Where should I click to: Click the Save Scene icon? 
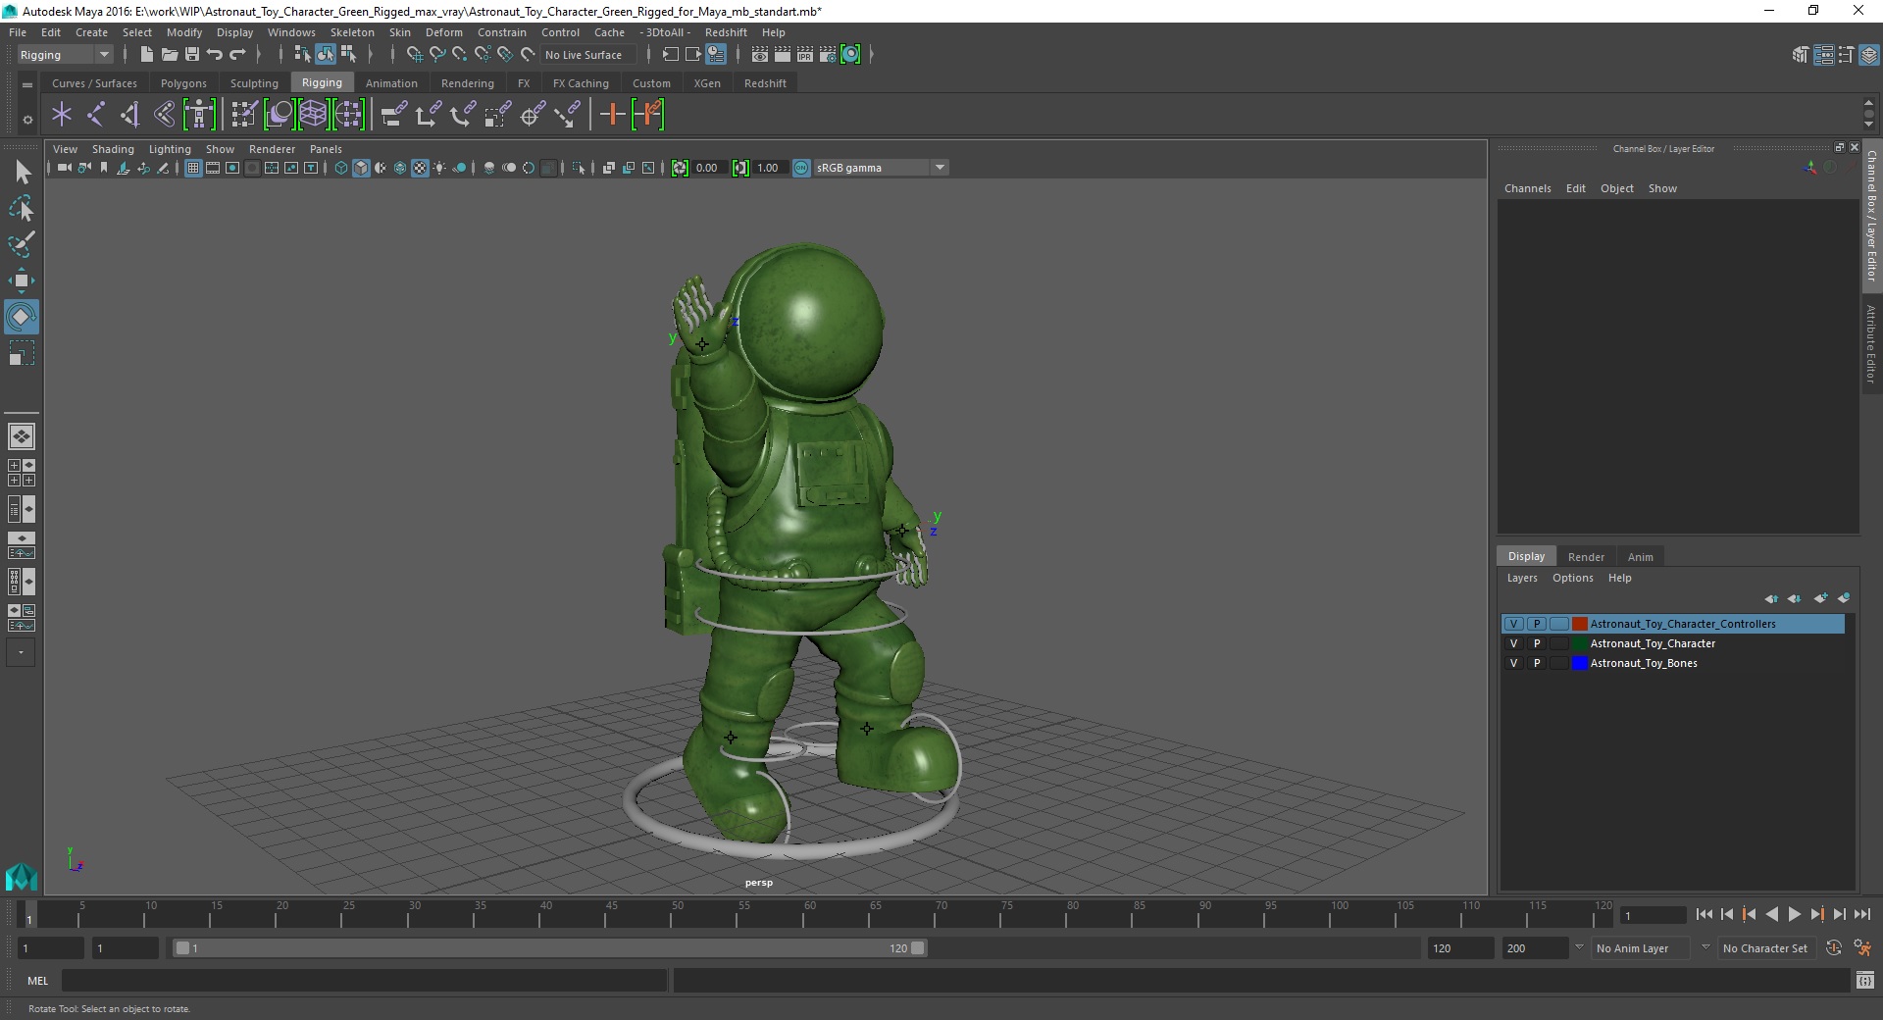192,55
